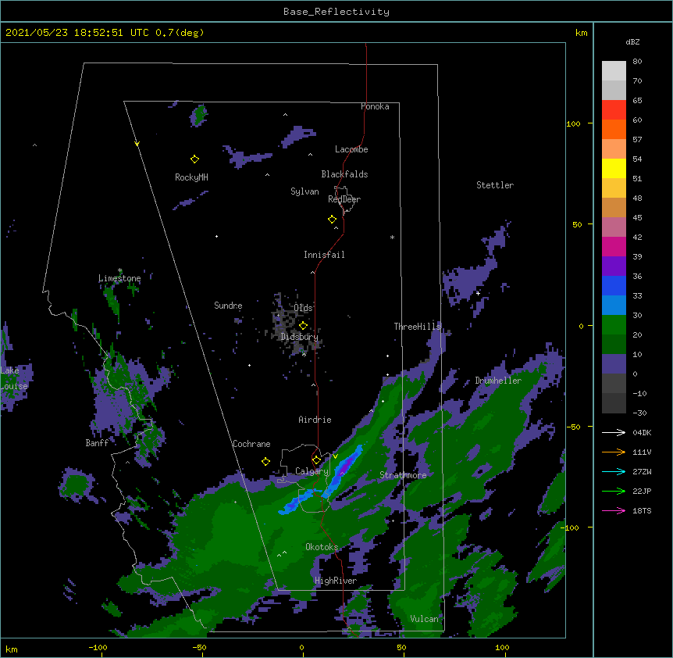Click the Banff label
Image resolution: width=673 pixels, height=658 pixels.
tap(97, 443)
